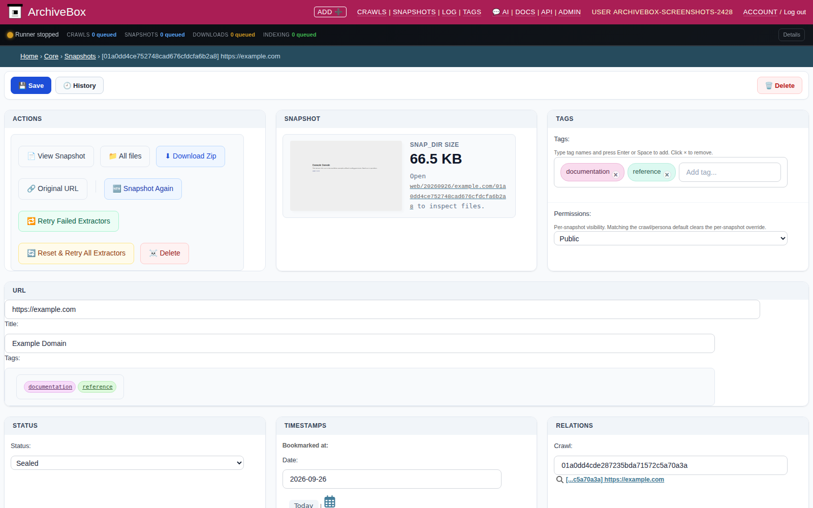
Task: Open the ADMIN menu item
Action: 570,12
